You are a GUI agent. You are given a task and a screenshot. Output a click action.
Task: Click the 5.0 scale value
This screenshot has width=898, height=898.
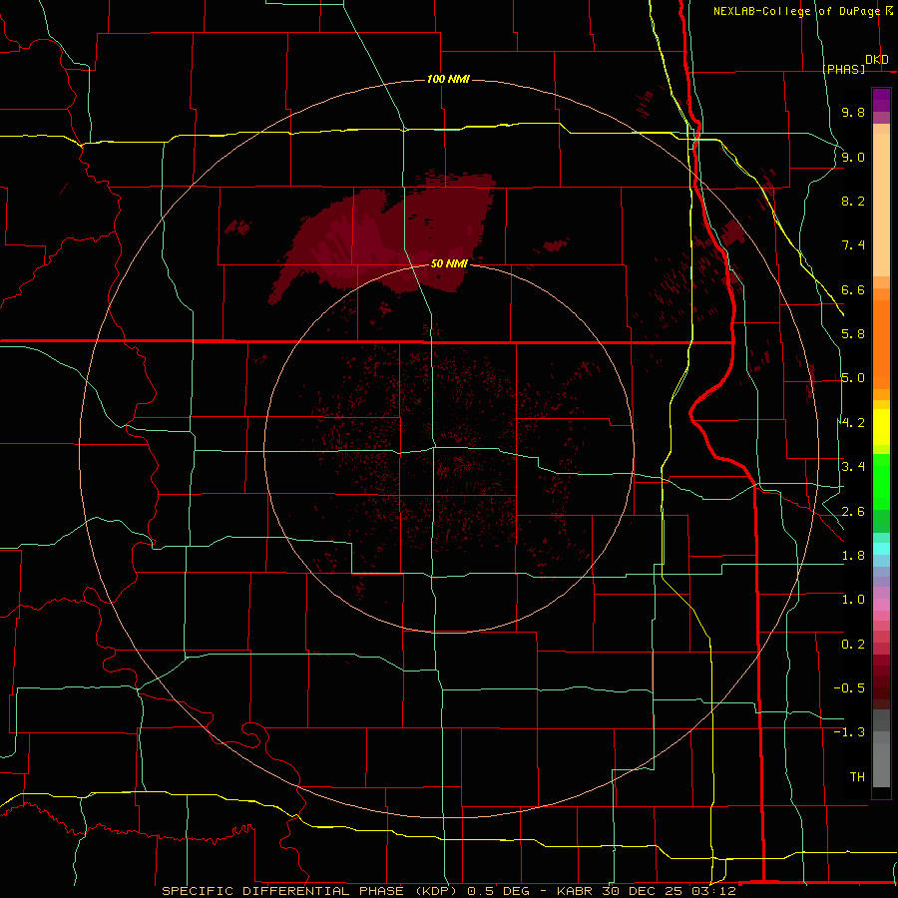853,378
